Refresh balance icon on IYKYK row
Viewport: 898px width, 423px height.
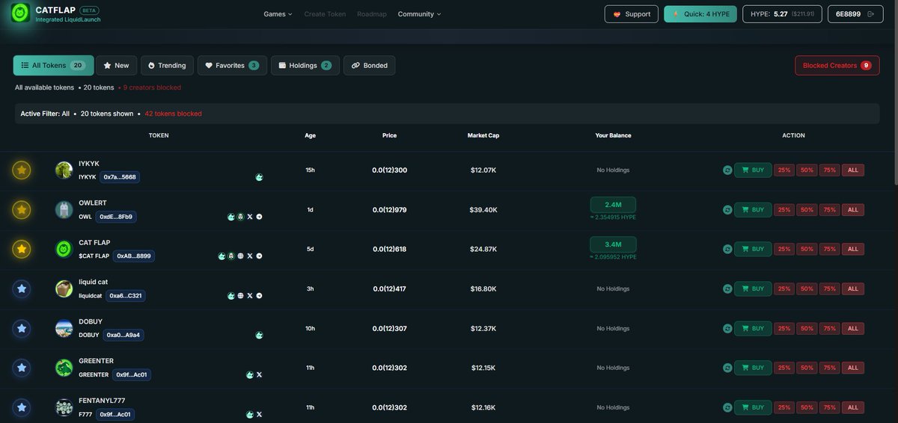[x=727, y=170]
